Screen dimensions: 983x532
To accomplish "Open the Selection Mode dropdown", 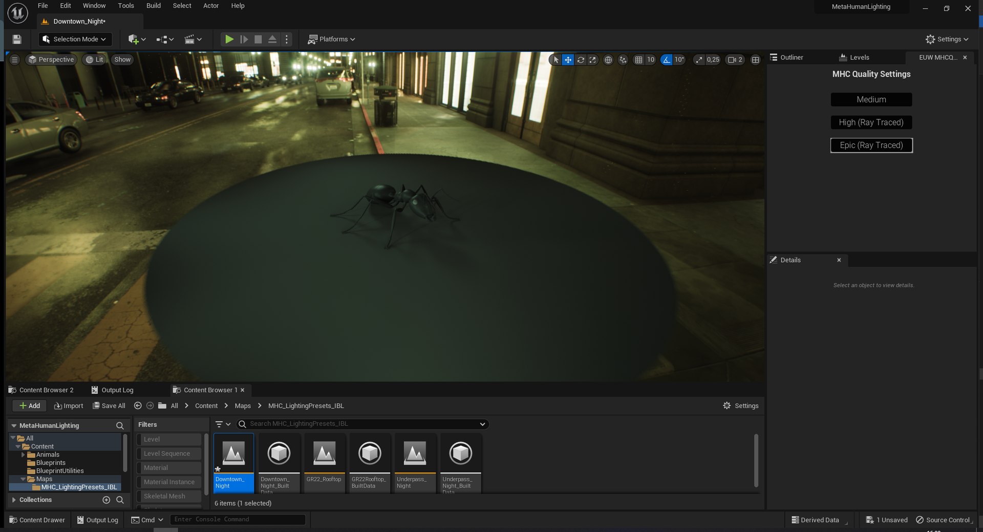I will click(x=75, y=39).
